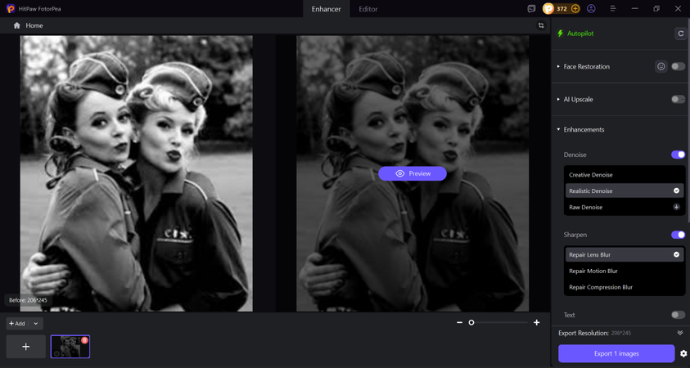This screenshot has height=368, width=690.
Task: Click the eye icon on the Preview button
Action: 399,173
